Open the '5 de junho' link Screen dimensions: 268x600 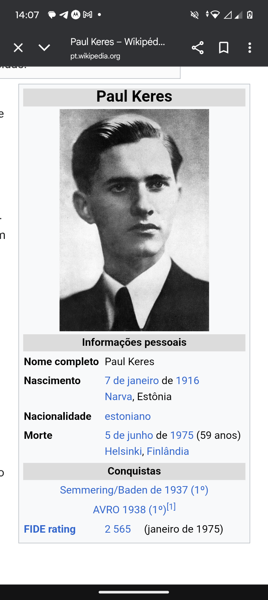[129, 435]
